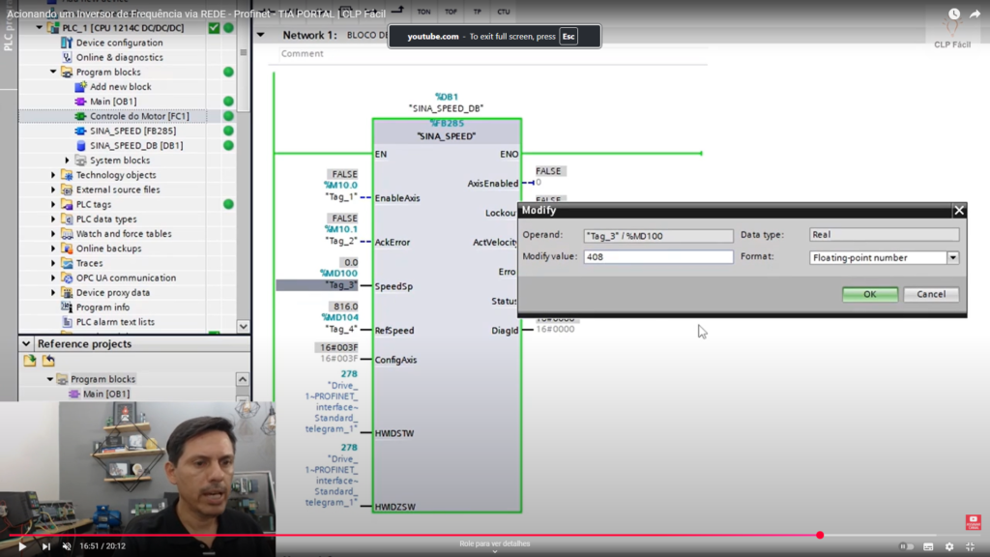Open Device configuration icon in project tree
990x557 pixels.
[x=67, y=43]
